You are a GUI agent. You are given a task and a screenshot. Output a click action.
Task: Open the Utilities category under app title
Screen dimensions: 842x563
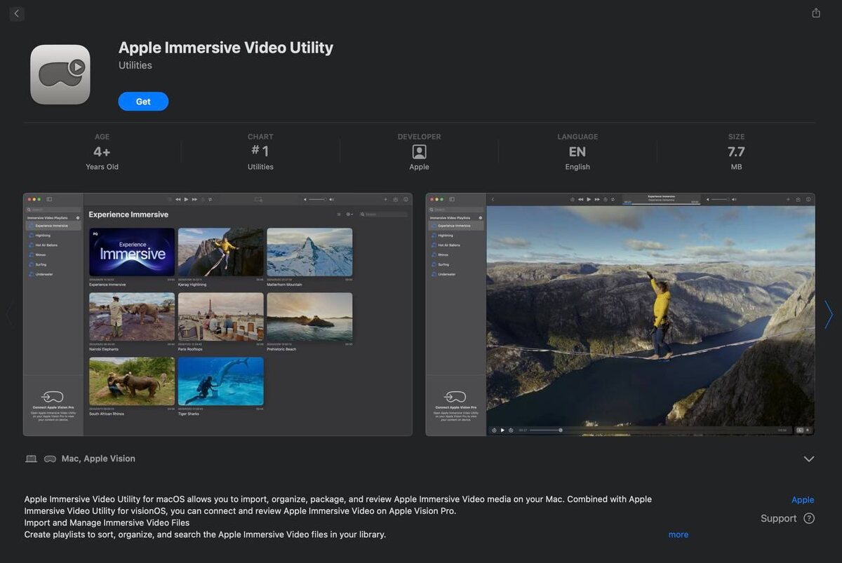(x=135, y=65)
